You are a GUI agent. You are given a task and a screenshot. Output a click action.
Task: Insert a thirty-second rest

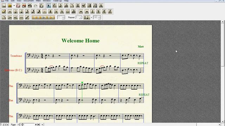(110, 12)
